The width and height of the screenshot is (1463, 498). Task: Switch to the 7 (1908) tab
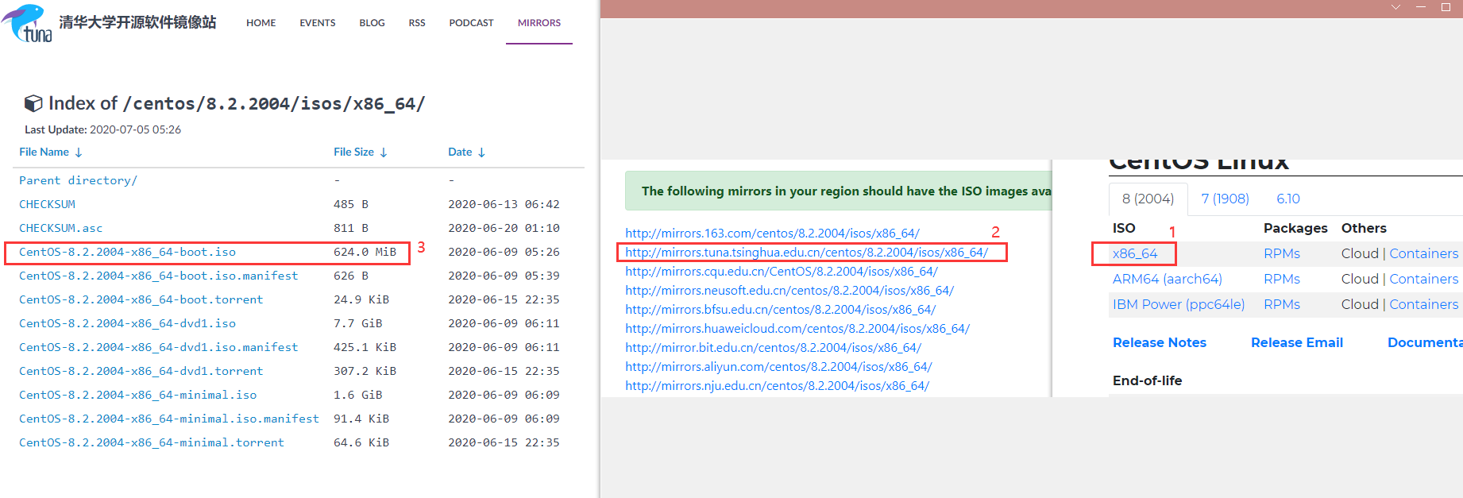(x=1225, y=199)
